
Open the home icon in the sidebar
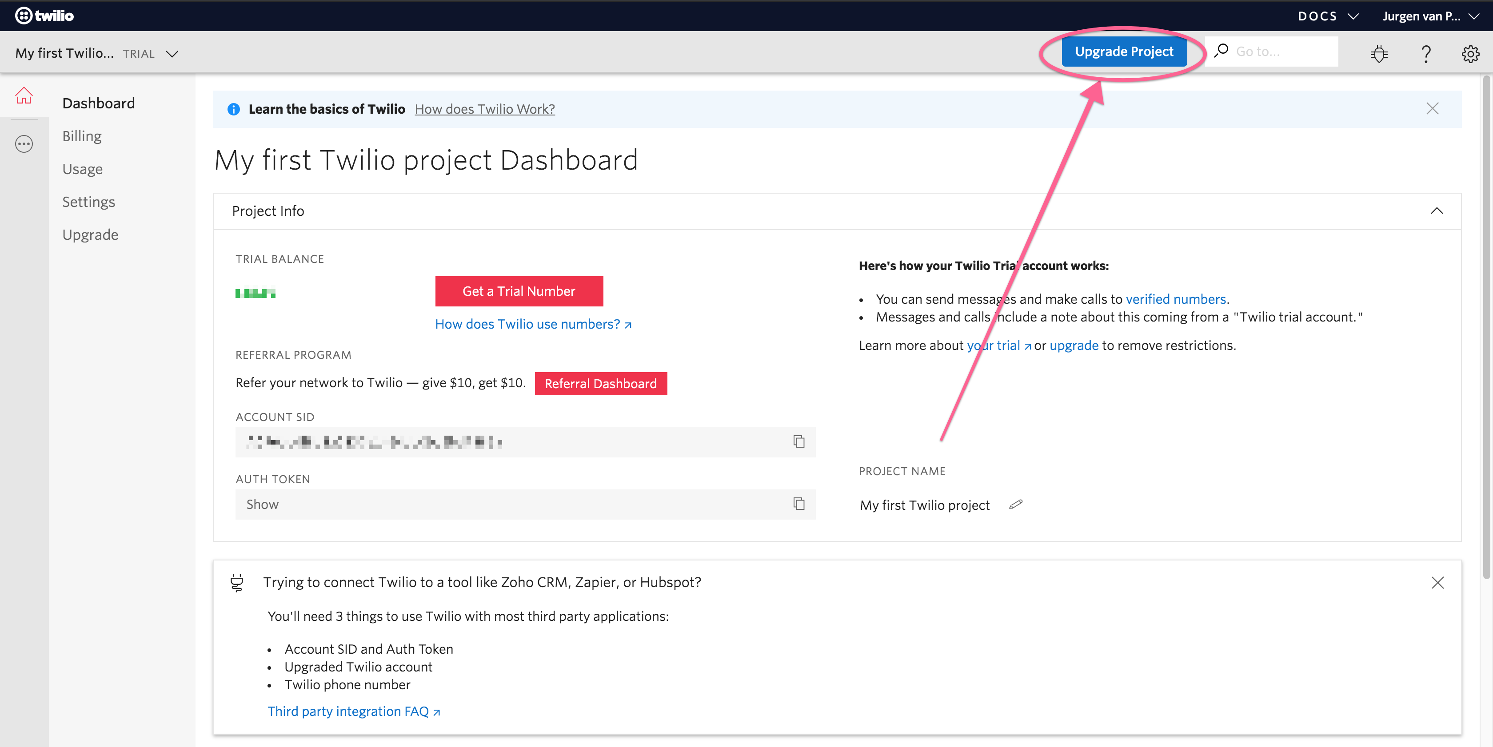pyautogui.click(x=24, y=95)
